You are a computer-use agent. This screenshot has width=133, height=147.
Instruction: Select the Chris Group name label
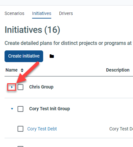tap(41, 87)
